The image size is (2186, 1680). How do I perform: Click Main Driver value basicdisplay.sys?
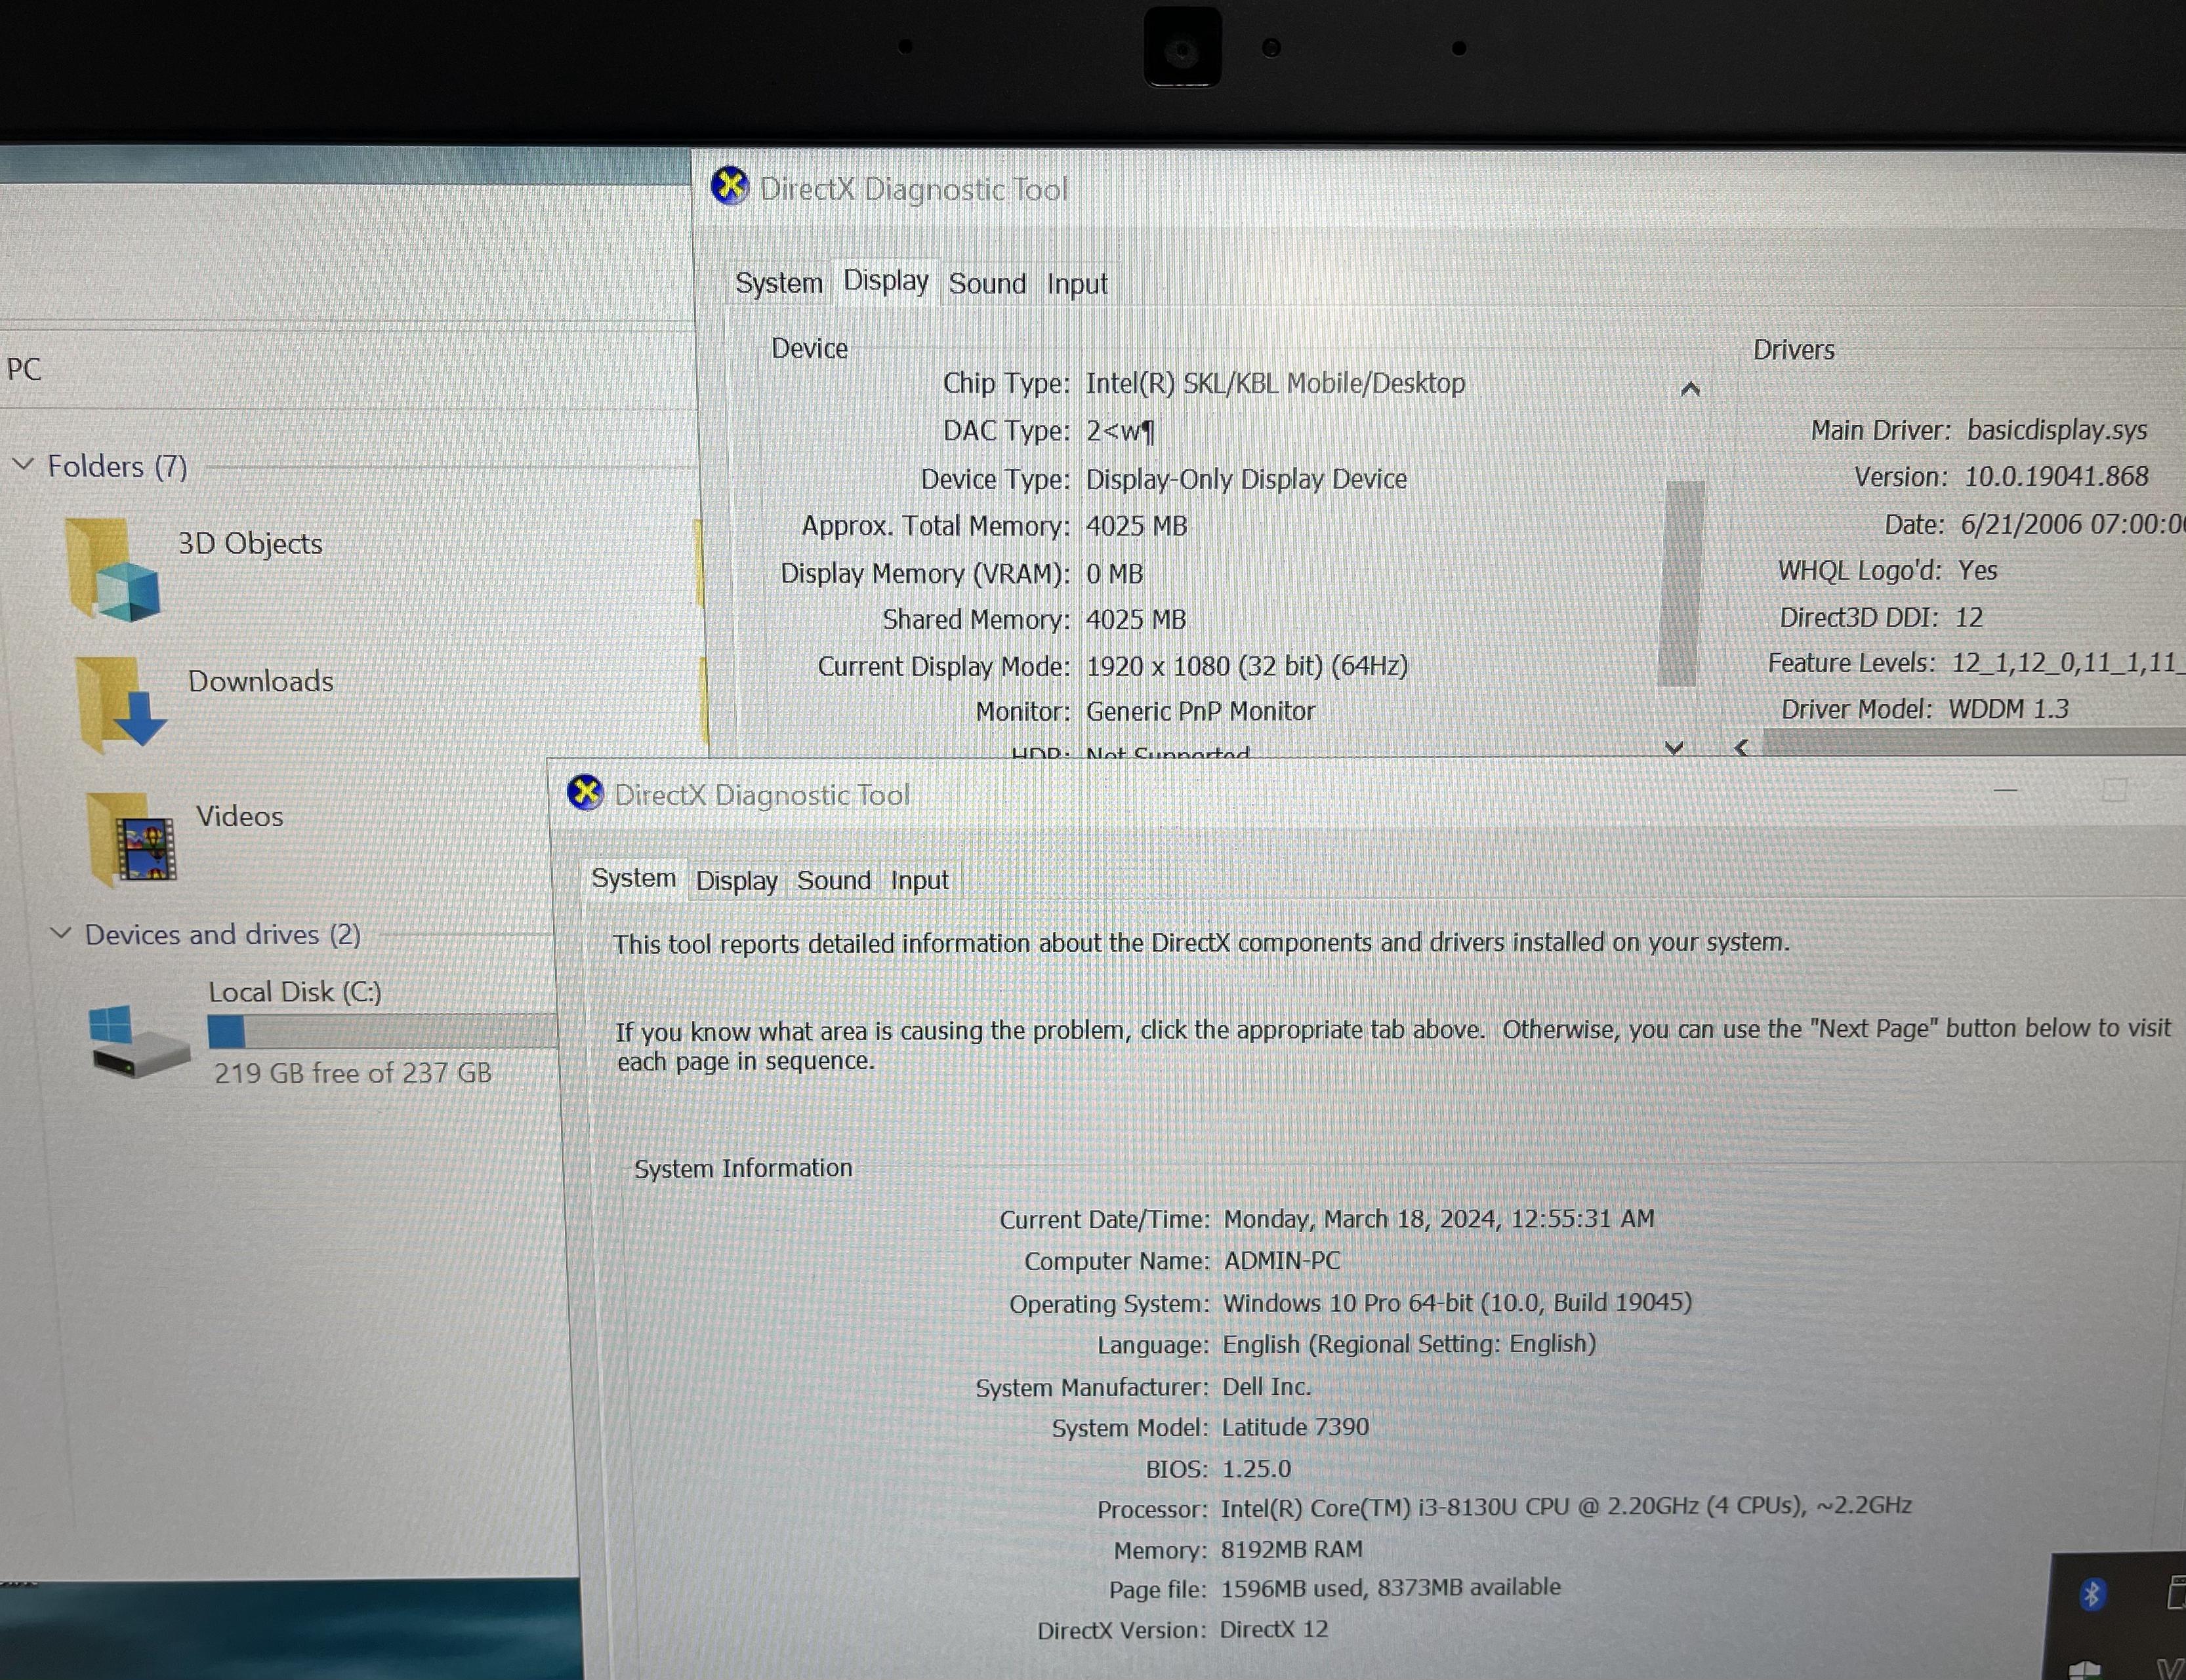coord(2057,430)
